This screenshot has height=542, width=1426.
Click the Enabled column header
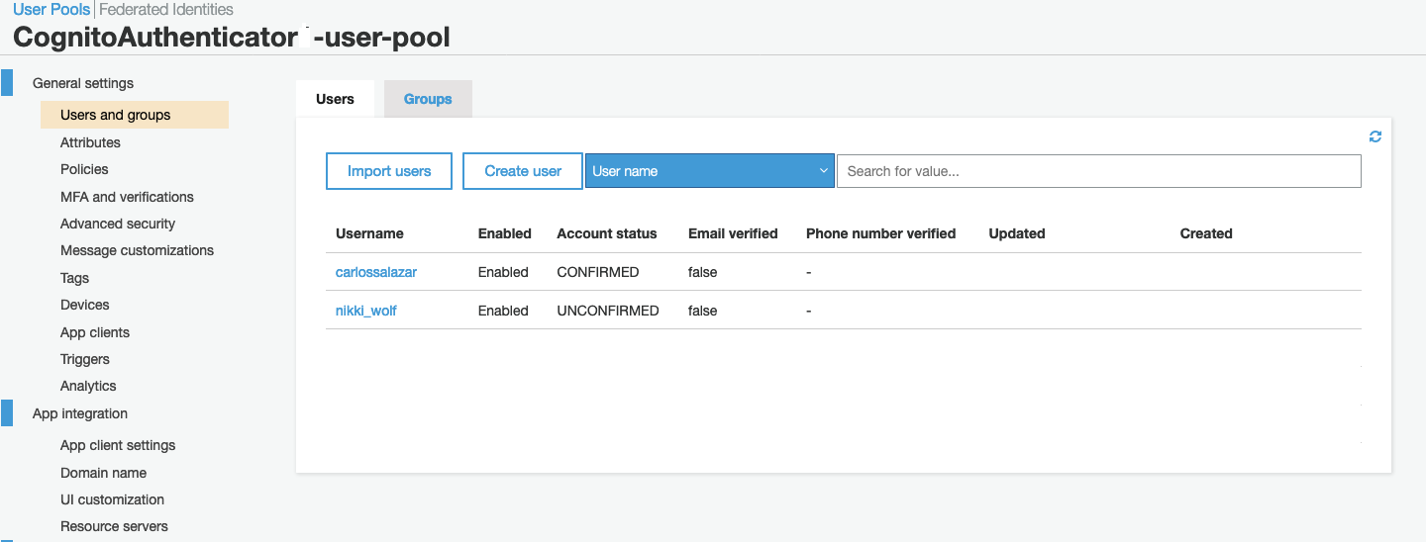click(505, 233)
